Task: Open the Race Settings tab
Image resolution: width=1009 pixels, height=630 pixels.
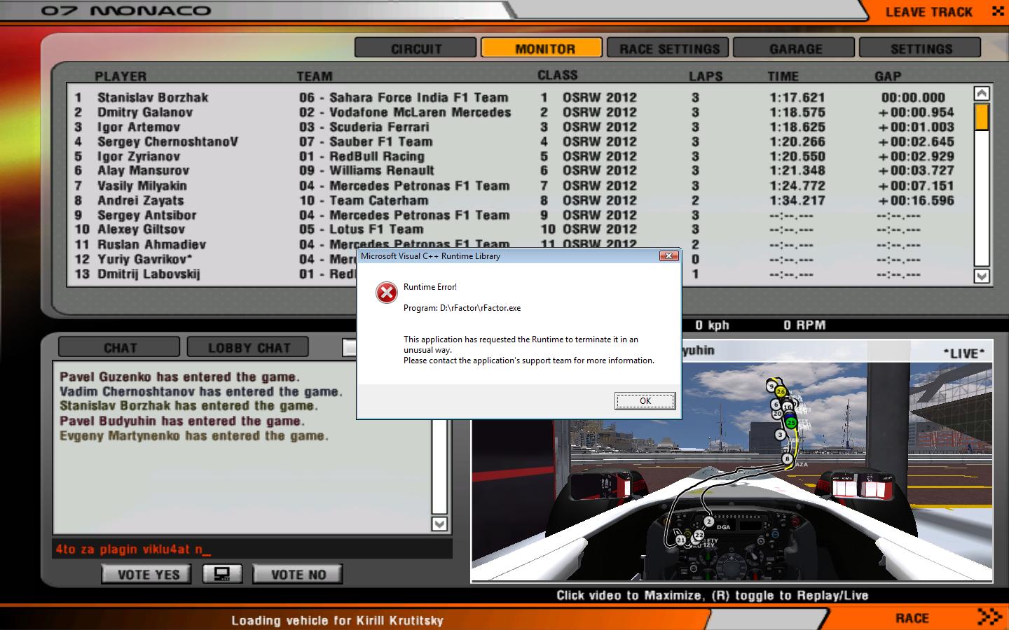Action: pos(668,48)
